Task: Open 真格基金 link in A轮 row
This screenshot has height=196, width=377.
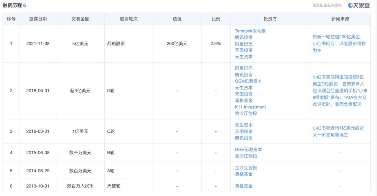Action: pyautogui.click(x=244, y=174)
